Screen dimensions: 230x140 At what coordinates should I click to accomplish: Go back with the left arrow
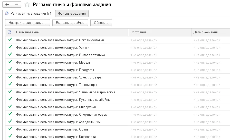pos(7,5)
